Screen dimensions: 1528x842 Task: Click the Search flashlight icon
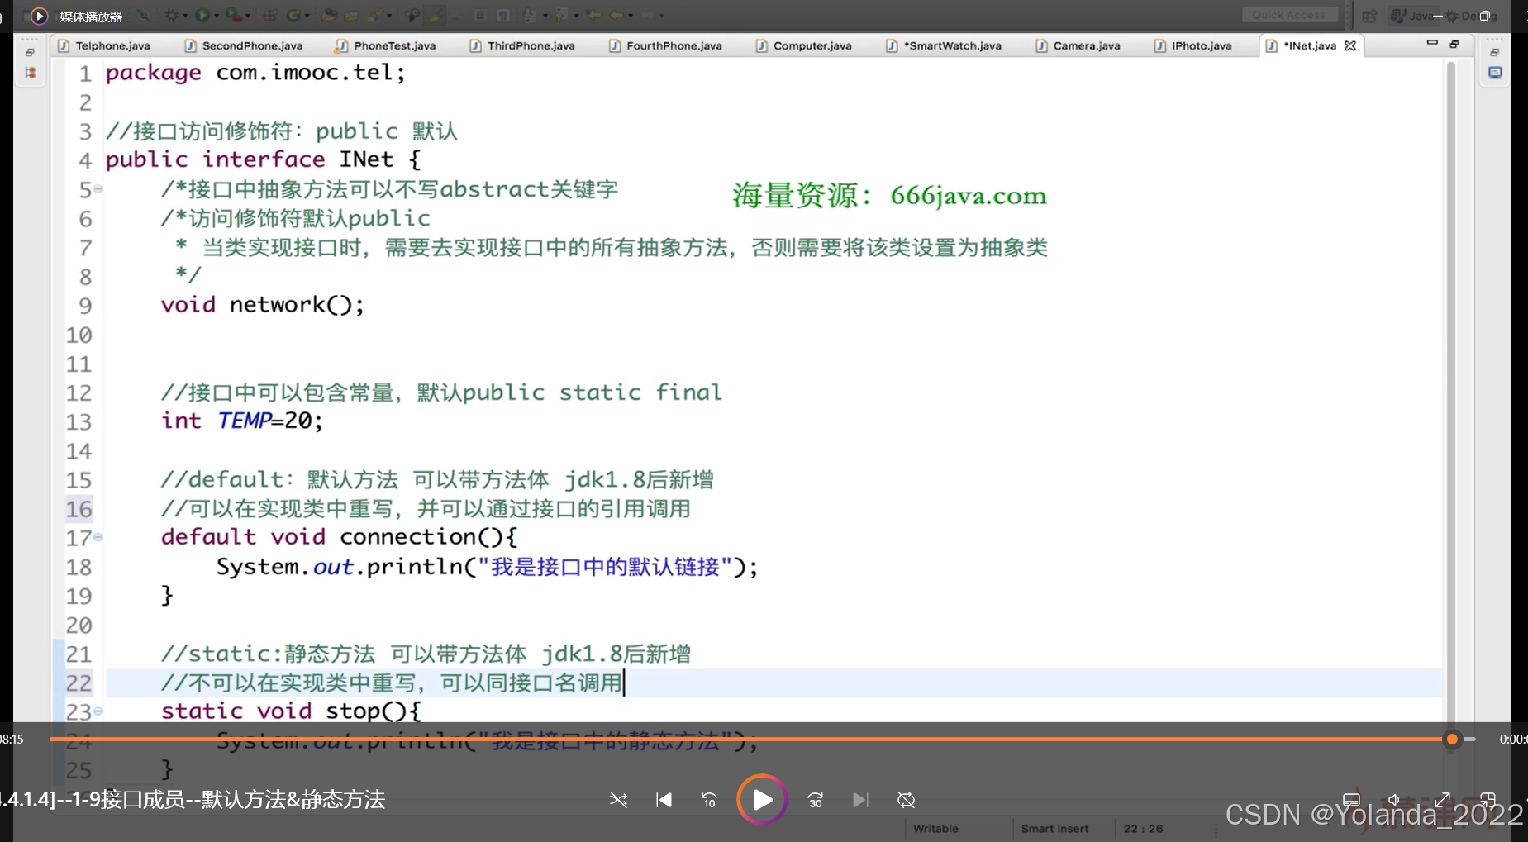coord(374,15)
